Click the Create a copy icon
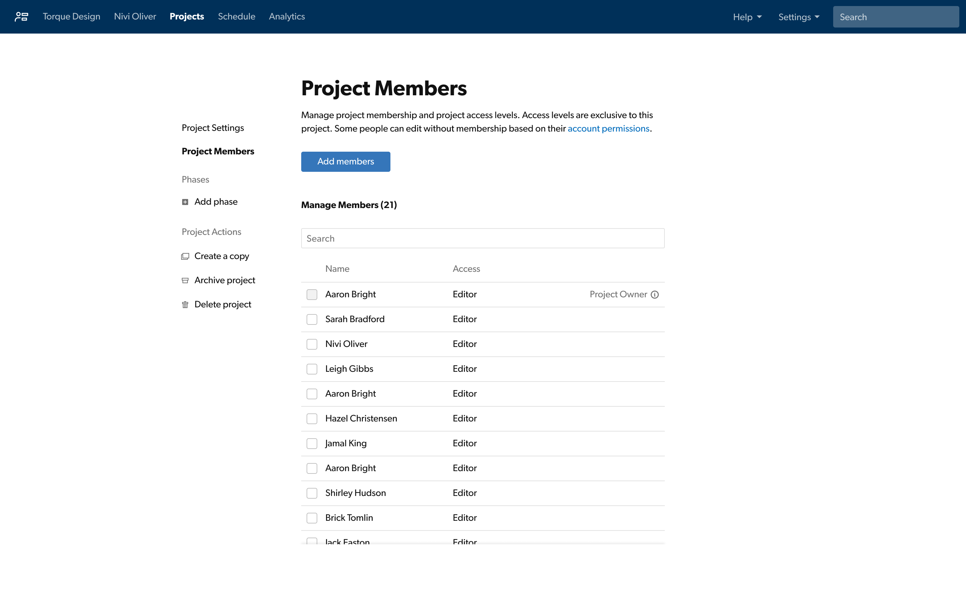 coord(185,256)
